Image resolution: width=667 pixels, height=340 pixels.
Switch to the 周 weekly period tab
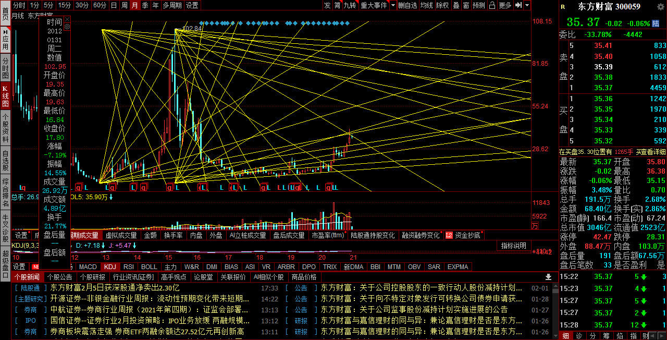click(125, 5)
